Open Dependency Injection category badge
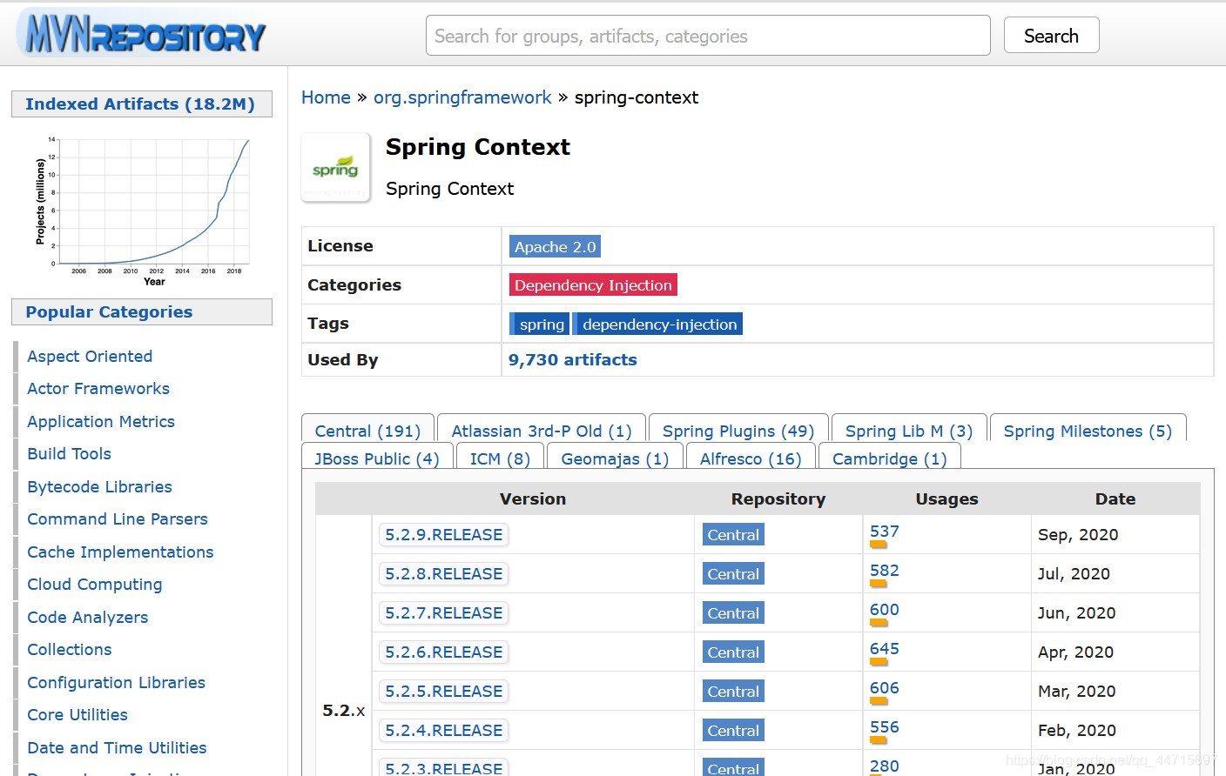 pyautogui.click(x=593, y=285)
